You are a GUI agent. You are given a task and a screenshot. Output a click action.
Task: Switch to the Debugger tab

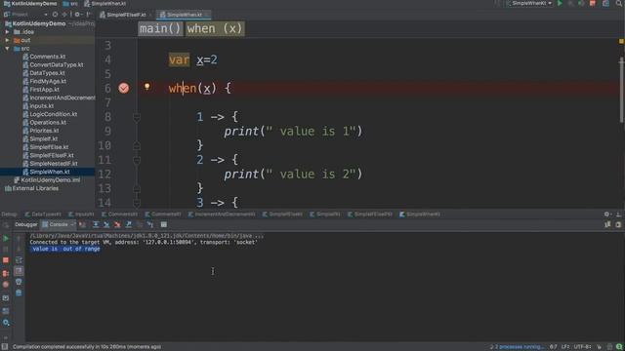coord(26,225)
